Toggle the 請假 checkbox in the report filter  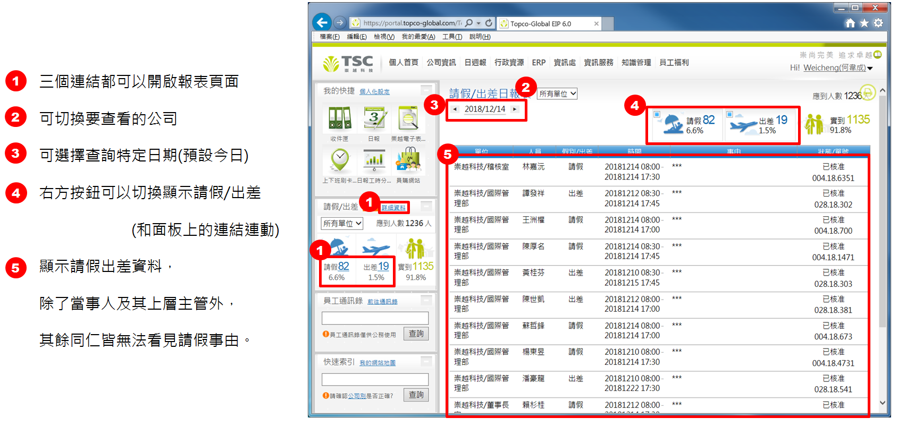657,114
